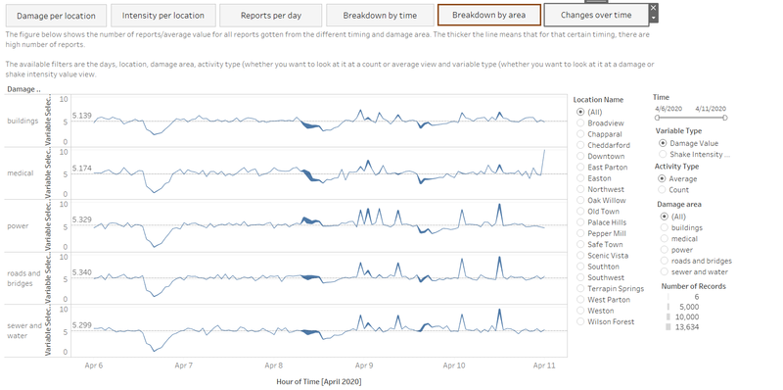Filter Damage area to sewer and water
The width and height of the screenshot is (783, 390).
click(x=665, y=272)
